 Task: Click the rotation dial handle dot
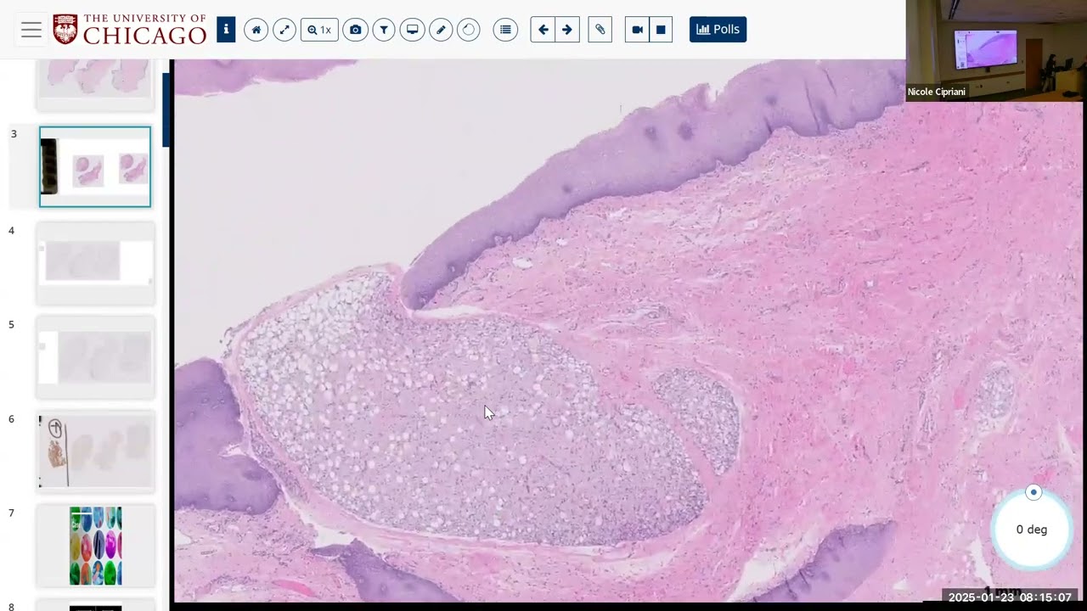tap(1033, 492)
